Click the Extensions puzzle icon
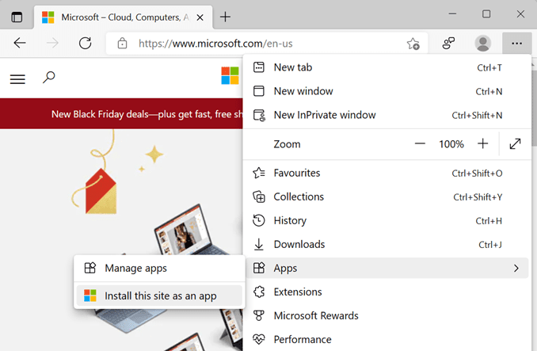The height and width of the screenshot is (351, 537). (259, 292)
